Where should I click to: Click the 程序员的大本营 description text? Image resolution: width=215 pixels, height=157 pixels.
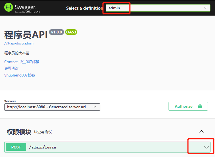tap(17, 53)
